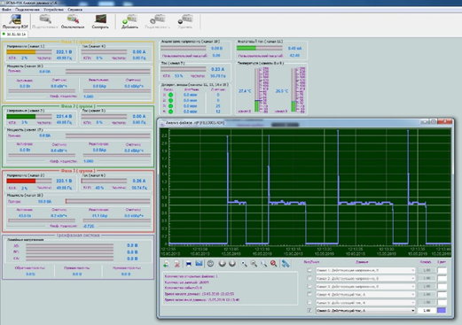Click the greyed reconnect-device toolbar icon
This screenshot has width=462, height=325.
click(x=157, y=21)
